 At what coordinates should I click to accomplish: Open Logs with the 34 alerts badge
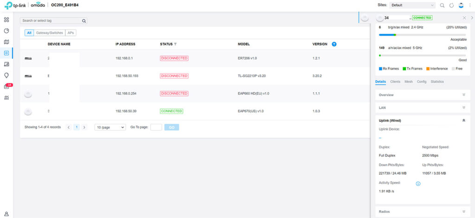click(7, 86)
